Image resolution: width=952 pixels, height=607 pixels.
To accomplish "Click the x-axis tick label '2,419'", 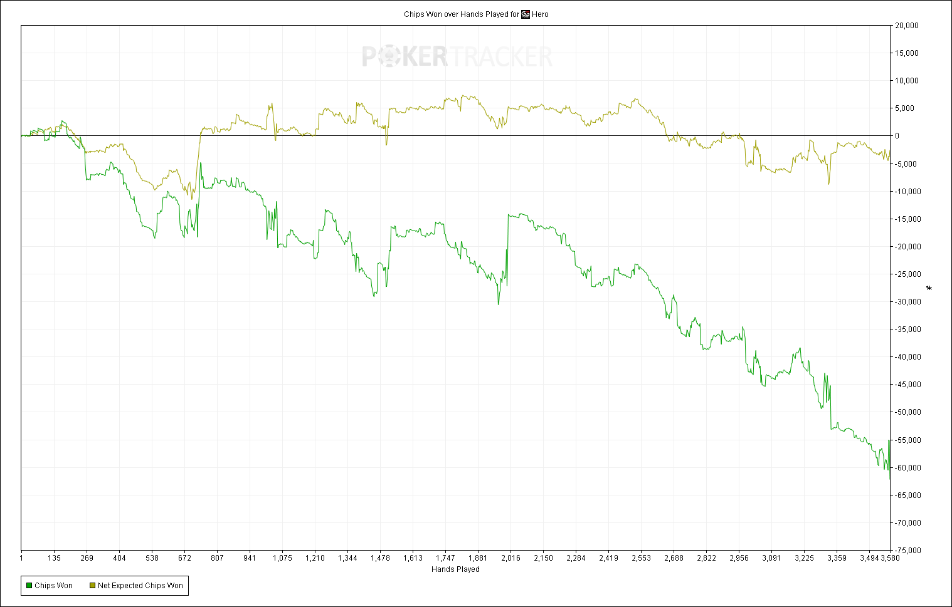I will tap(608, 558).
